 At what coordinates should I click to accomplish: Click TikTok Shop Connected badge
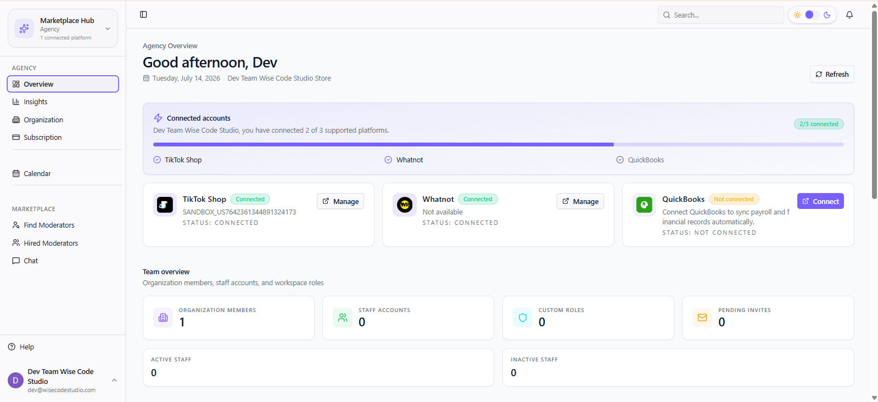(250, 199)
